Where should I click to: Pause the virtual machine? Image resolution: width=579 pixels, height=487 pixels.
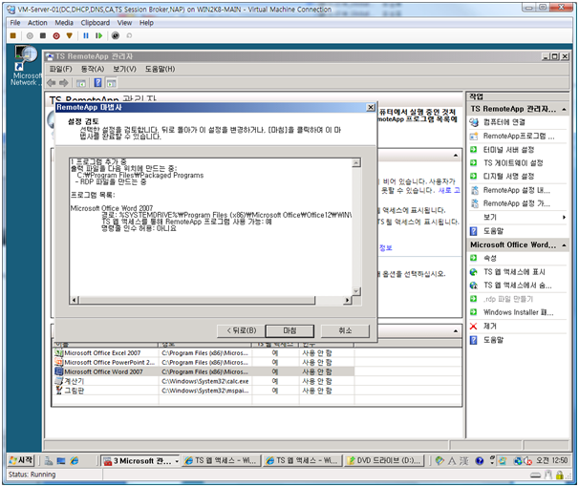(x=86, y=35)
